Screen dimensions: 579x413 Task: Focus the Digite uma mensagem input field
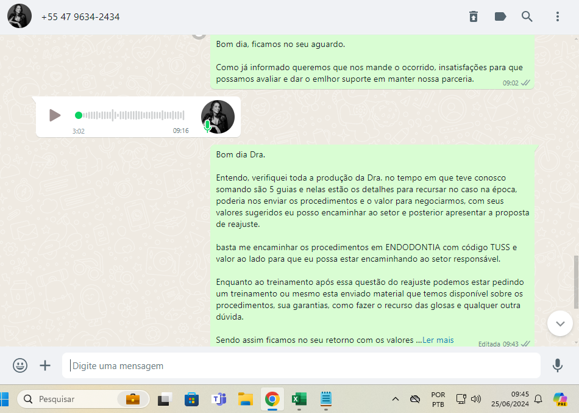[x=301, y=365]
